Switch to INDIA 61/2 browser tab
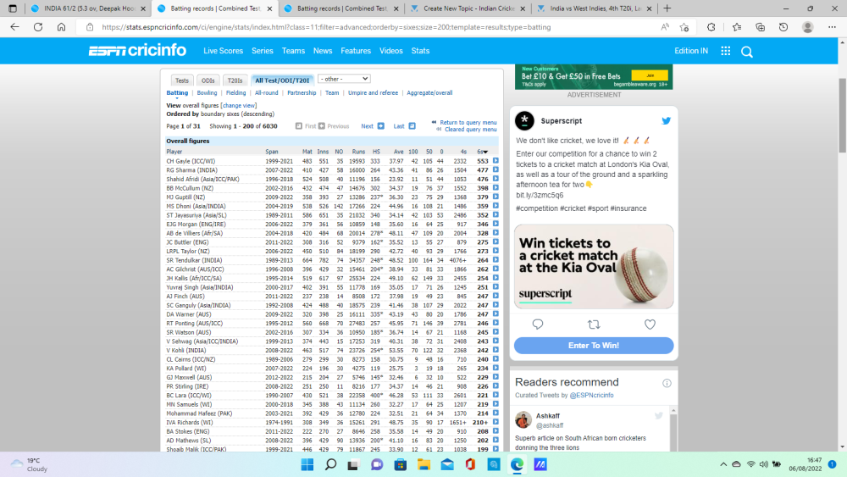Screen dimensions: 847x477 pos(88,8)
